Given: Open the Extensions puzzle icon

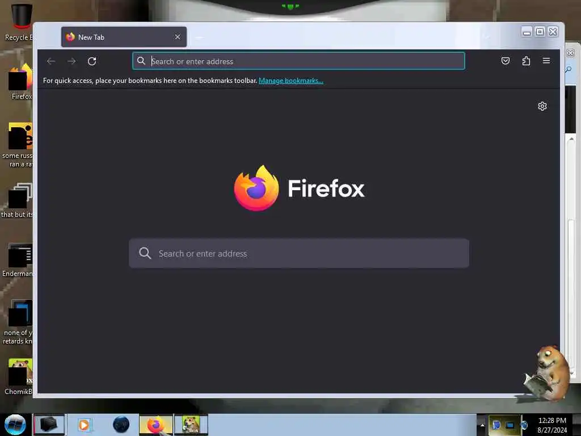Looking at the screenshot, I should 526,61.
